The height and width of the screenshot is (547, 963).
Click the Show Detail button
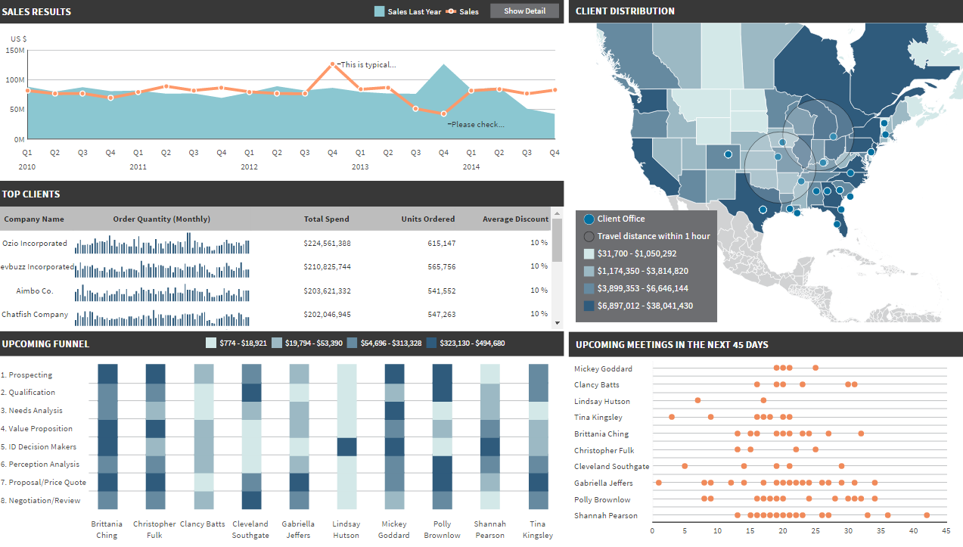(x=524, y=11)
